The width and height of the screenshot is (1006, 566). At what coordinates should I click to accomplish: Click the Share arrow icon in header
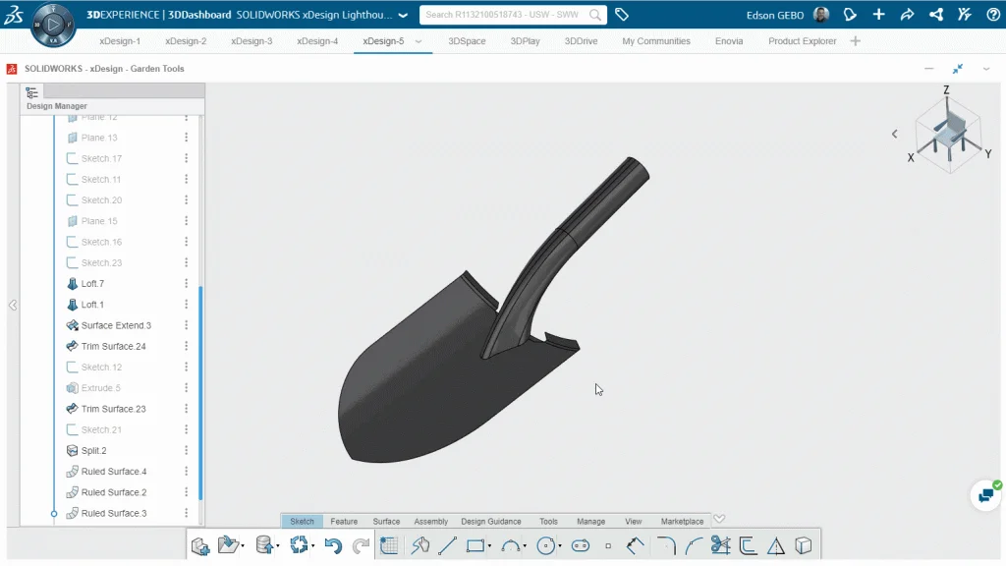[x=907, y=15]
